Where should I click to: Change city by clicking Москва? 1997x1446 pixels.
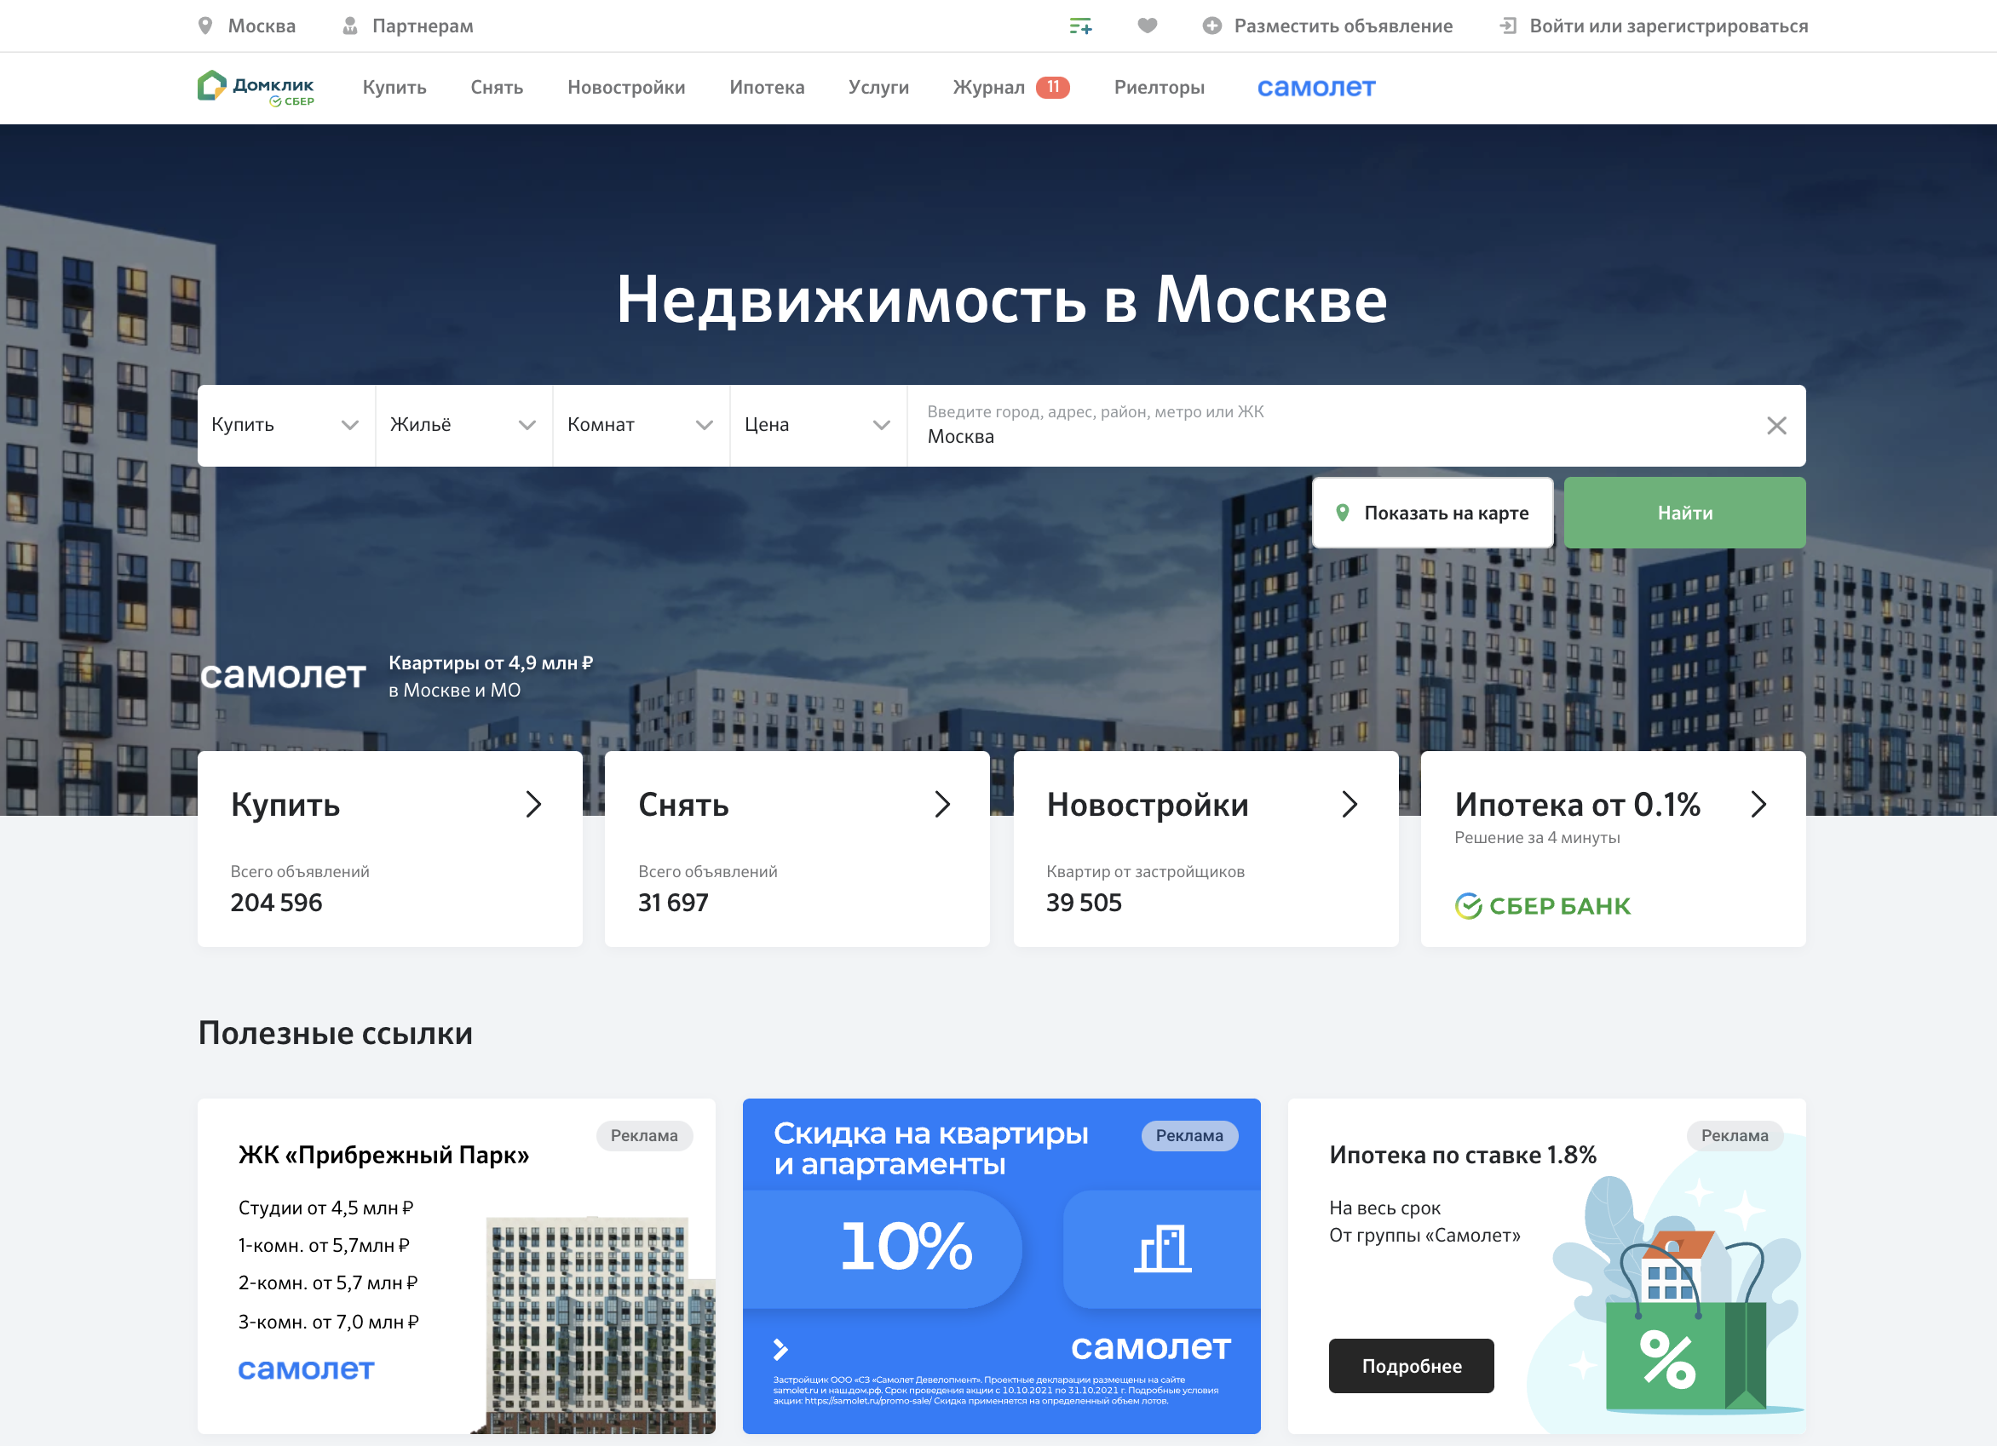click(x=262, y=26)
